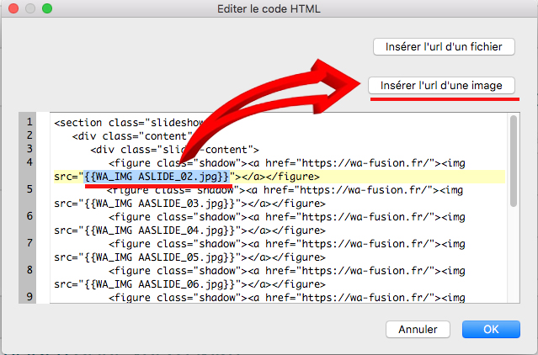Click line number 1 in the gutter
The width and height of the screenshot is (538, 355).
point(29,122)
